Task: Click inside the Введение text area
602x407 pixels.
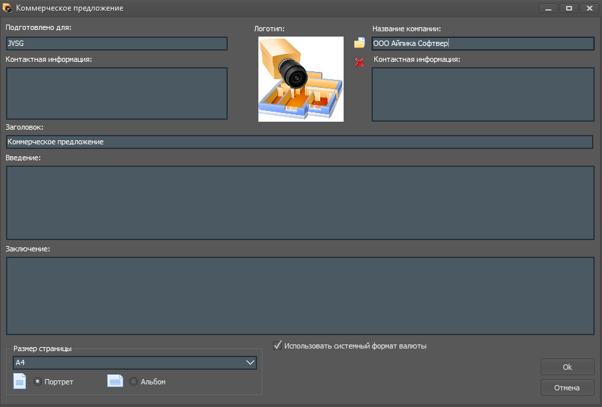Action: [x=300, y=203]
